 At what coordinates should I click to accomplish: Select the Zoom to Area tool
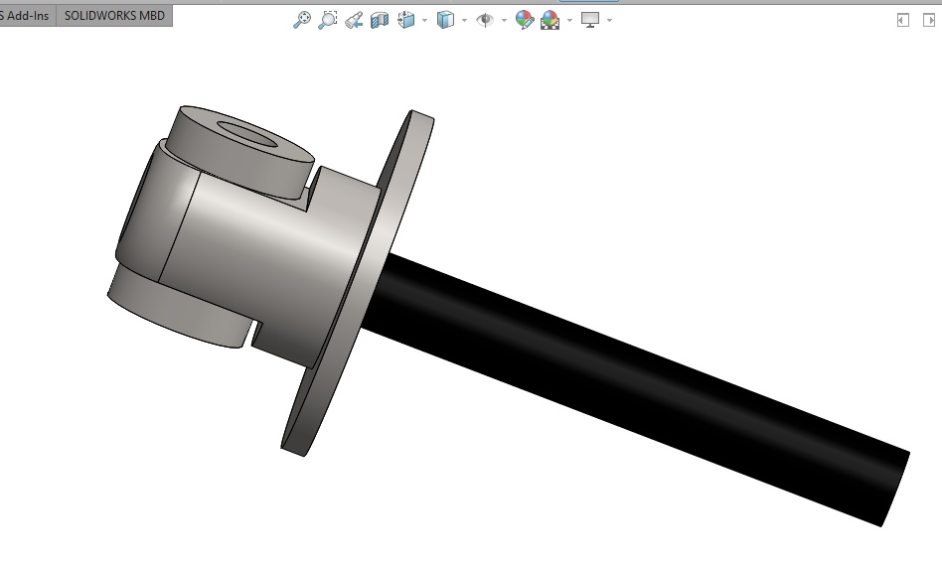coord(328,20)
